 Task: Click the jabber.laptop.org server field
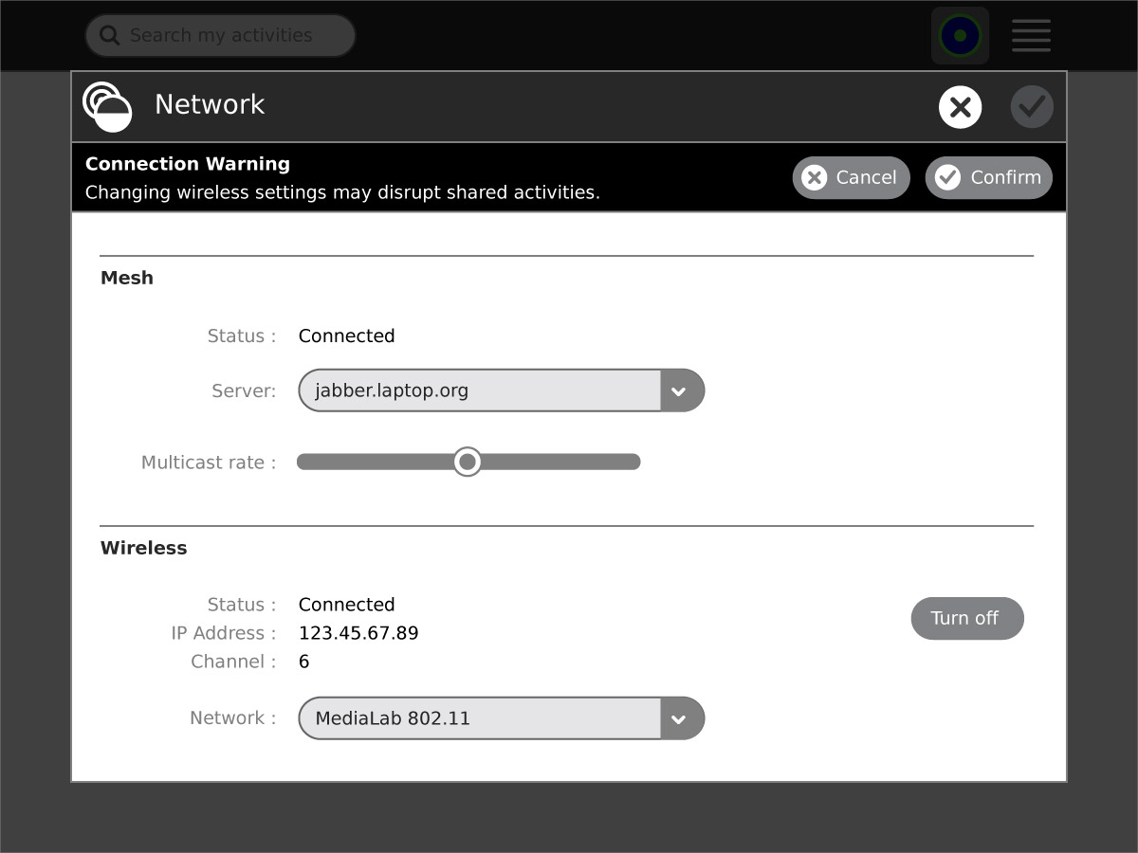(479, 390)
